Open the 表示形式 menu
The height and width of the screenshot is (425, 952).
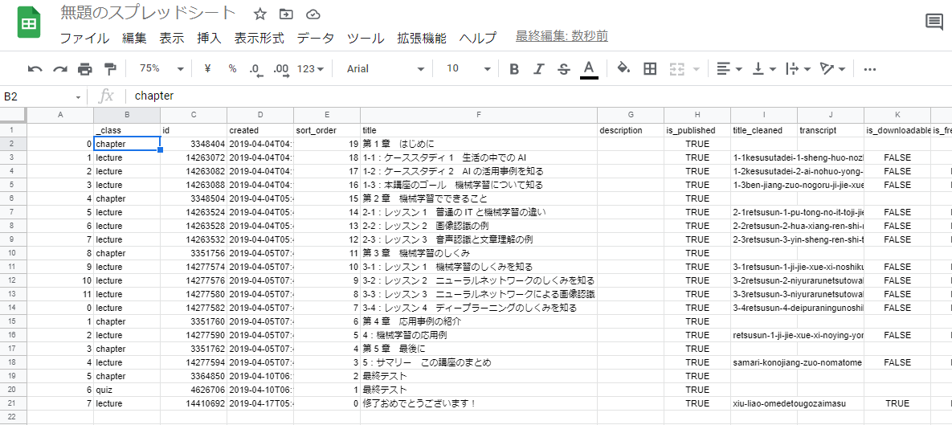click(x=259, y=38)
